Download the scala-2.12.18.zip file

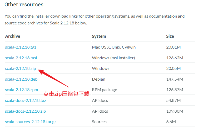21,69
